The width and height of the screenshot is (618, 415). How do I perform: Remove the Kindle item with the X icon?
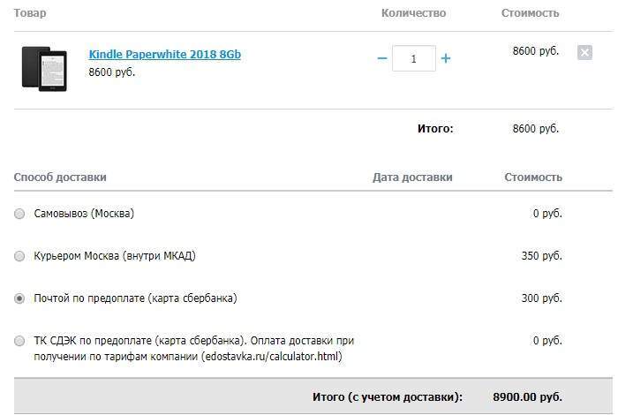point(584,52)
